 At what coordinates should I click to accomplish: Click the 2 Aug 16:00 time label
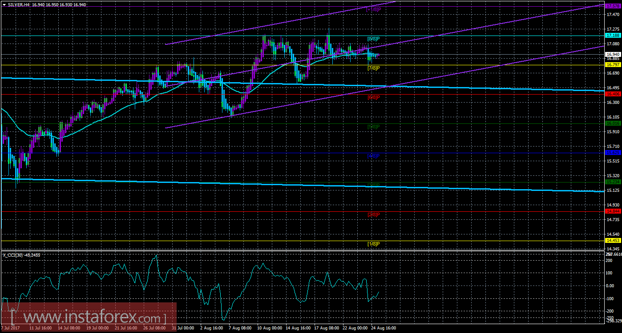pyautogui.click(x=211, y=328)
